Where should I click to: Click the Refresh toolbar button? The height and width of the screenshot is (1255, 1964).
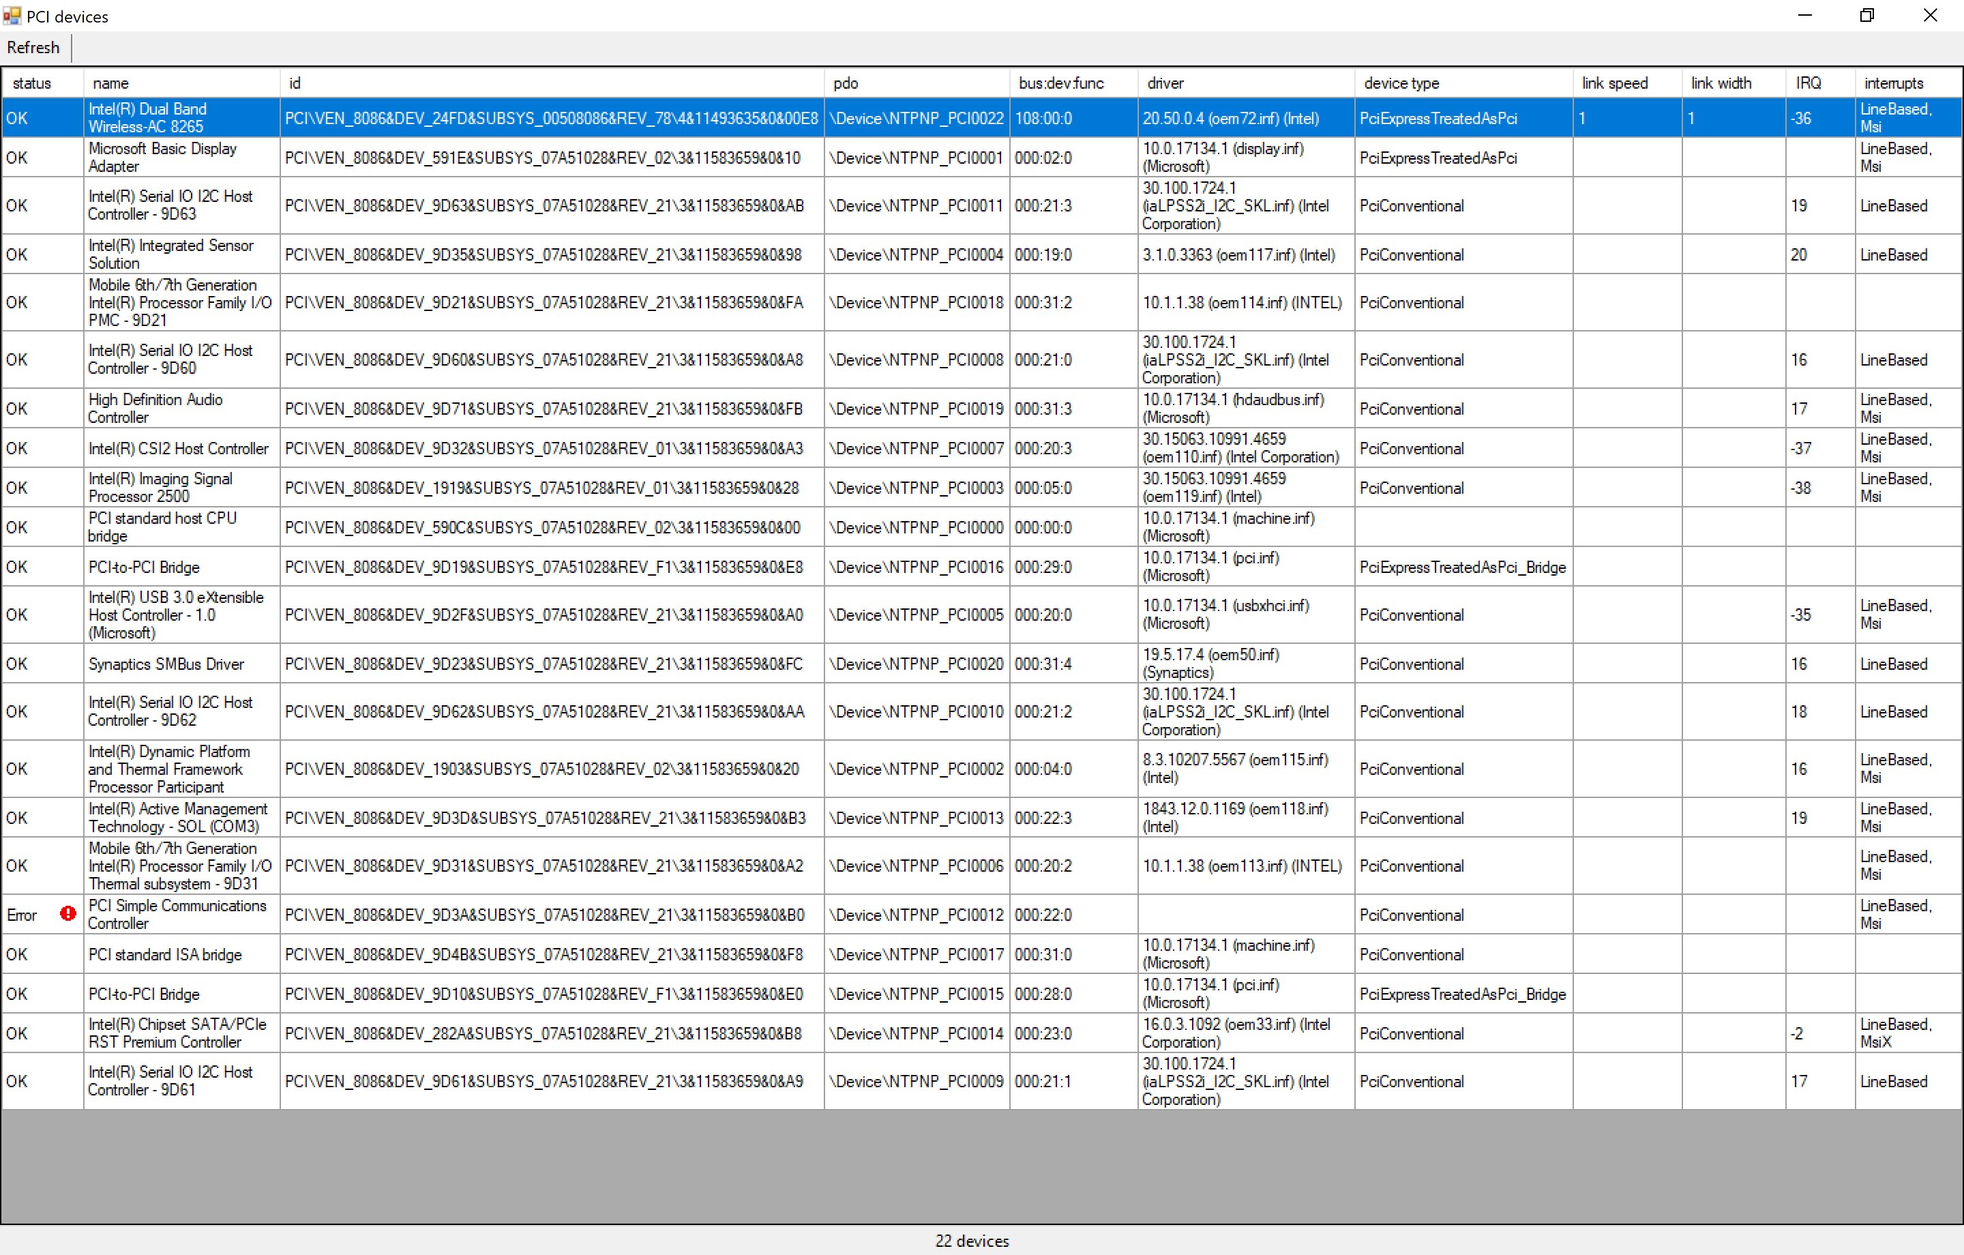33,47
